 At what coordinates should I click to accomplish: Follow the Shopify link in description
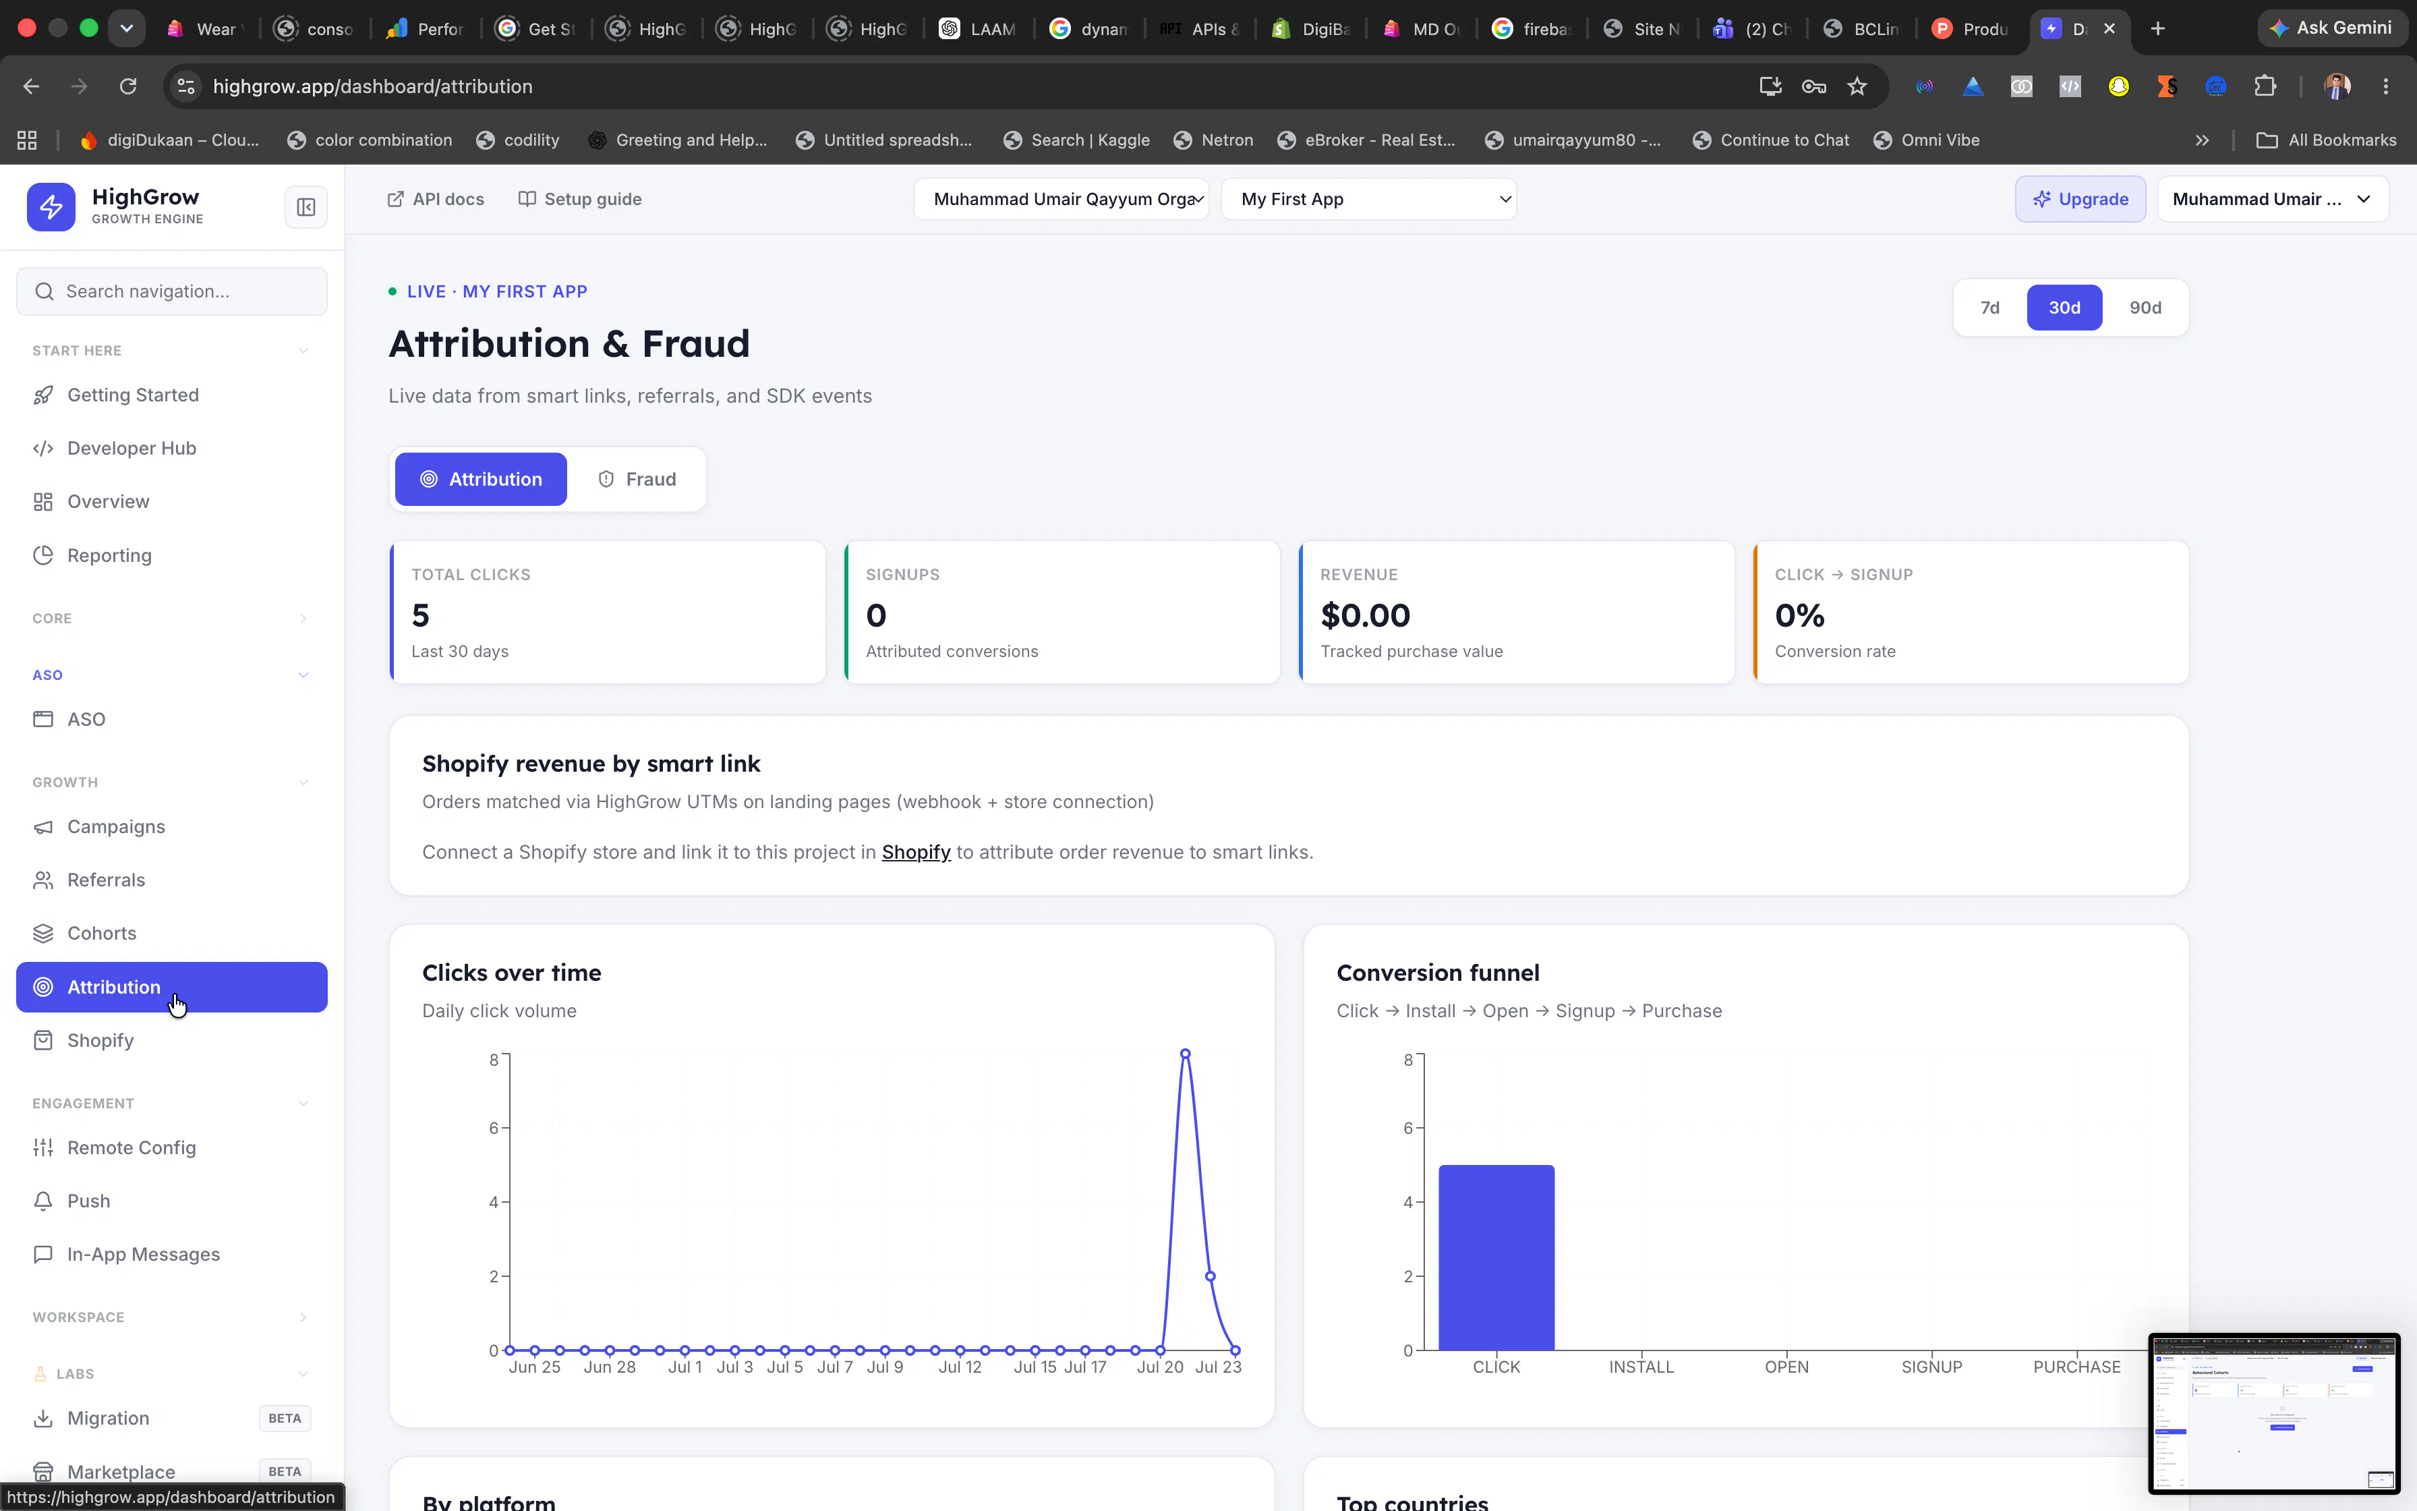[x=916, y=851]
